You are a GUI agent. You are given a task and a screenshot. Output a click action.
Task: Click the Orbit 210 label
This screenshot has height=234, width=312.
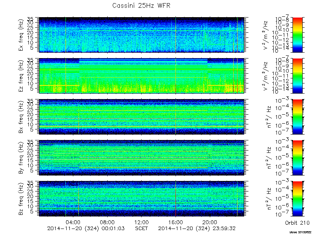297,222
